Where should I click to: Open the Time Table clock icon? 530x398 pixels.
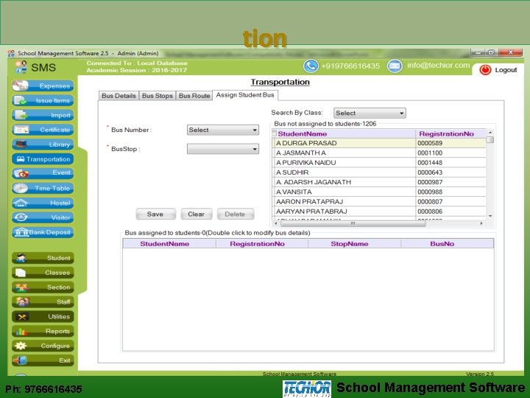pyautogui.click(x=21, y=188)
